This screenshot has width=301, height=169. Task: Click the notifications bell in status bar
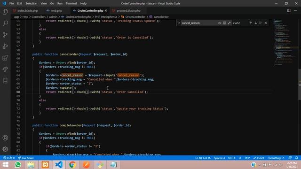coord(297,158)
